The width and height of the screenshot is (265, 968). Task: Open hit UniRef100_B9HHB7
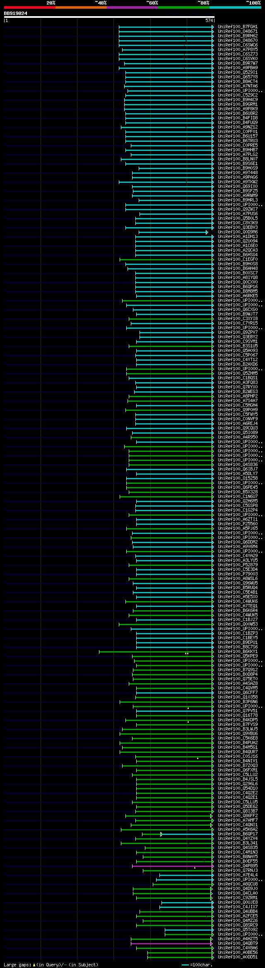[x=238, y=150]
